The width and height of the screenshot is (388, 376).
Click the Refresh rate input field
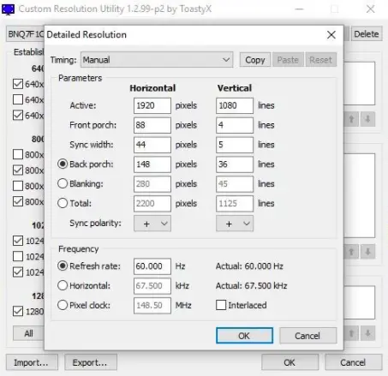coord(152,266)
